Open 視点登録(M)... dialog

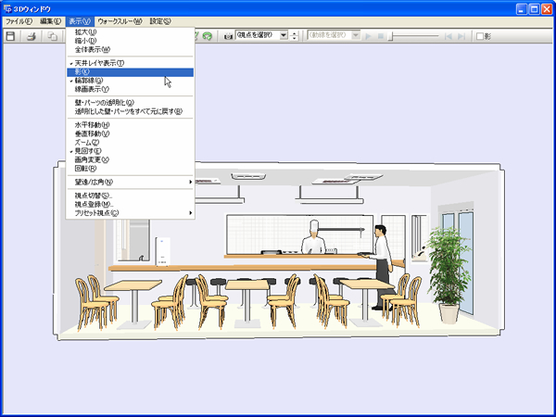130,205
